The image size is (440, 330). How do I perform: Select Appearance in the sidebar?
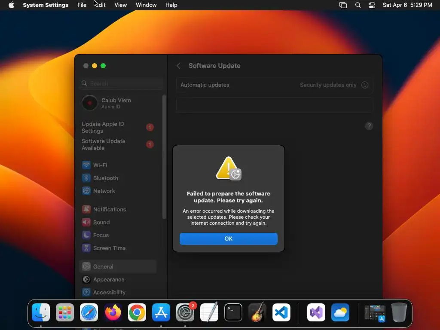(118, 279)
